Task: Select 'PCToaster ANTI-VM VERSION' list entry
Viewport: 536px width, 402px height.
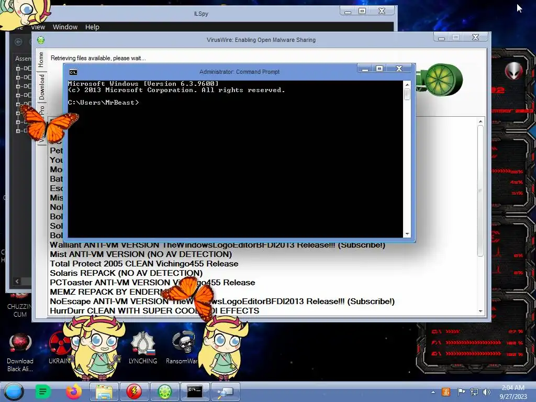Action: coord(152,283)
